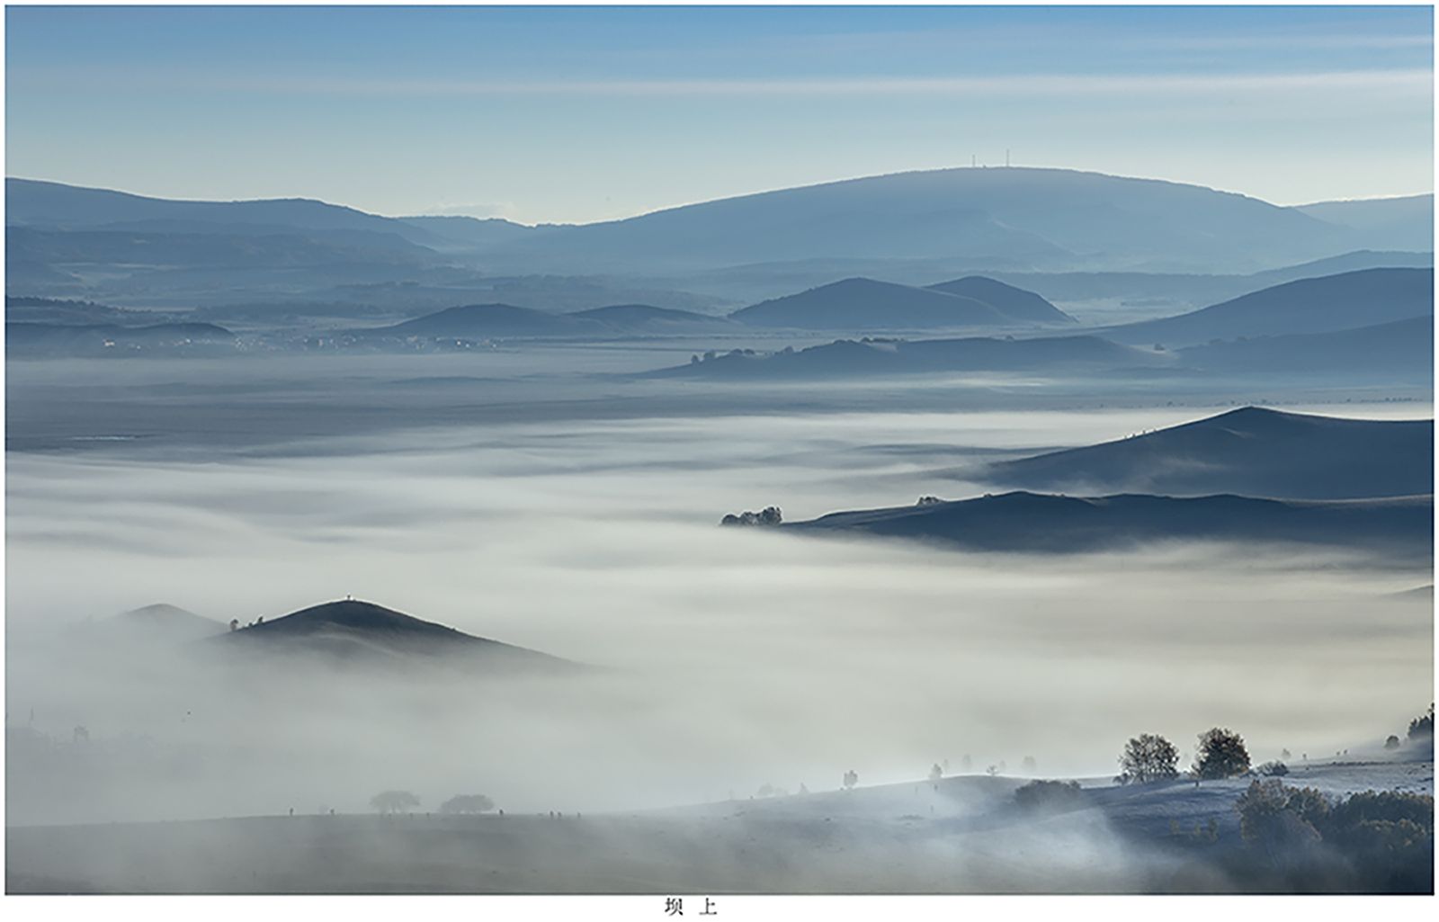1439x922 pixels.
Task: Click the twin-peaked hill in the middle distance
Action: (899, 304)
